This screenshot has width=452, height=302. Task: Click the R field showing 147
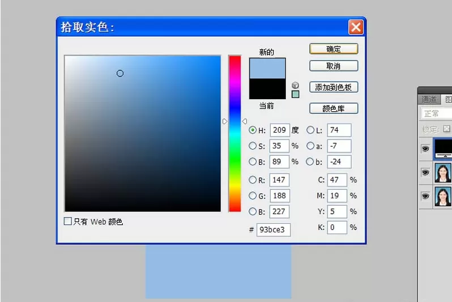click(279, 180)
